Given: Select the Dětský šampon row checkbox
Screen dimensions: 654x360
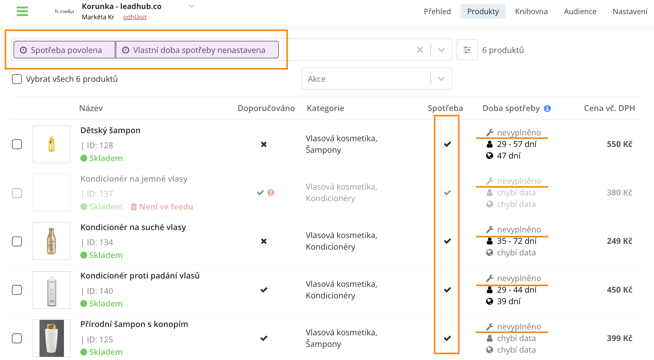Looking at the screenshot, I should 17,144.
